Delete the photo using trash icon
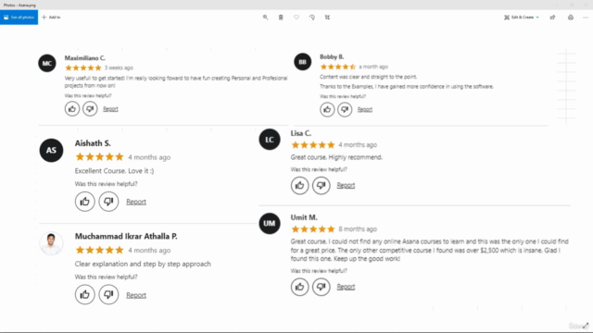593x333 pixels. click(x=281, y=18)
